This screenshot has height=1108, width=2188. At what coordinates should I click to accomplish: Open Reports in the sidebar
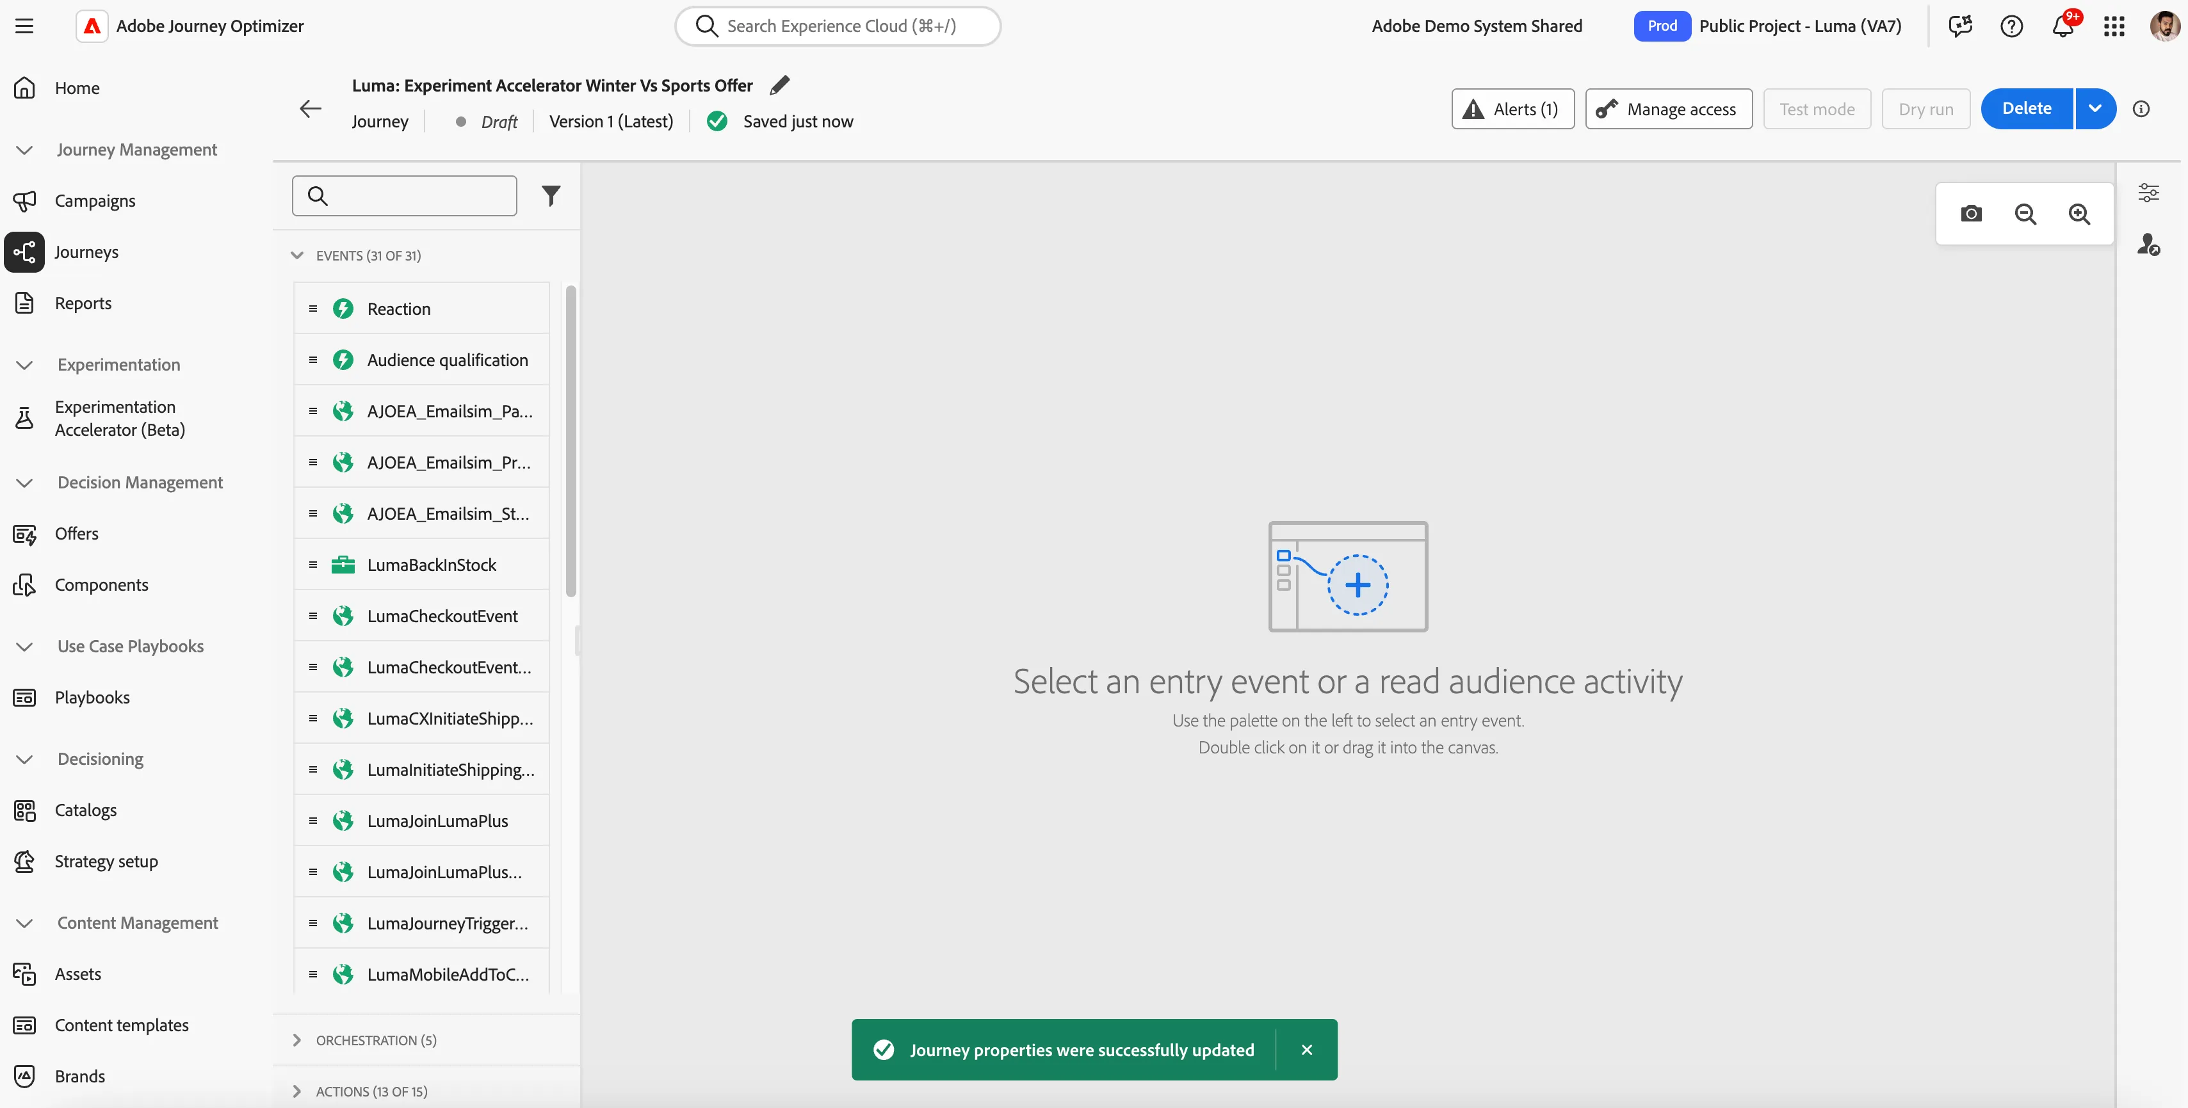point(83,303)
